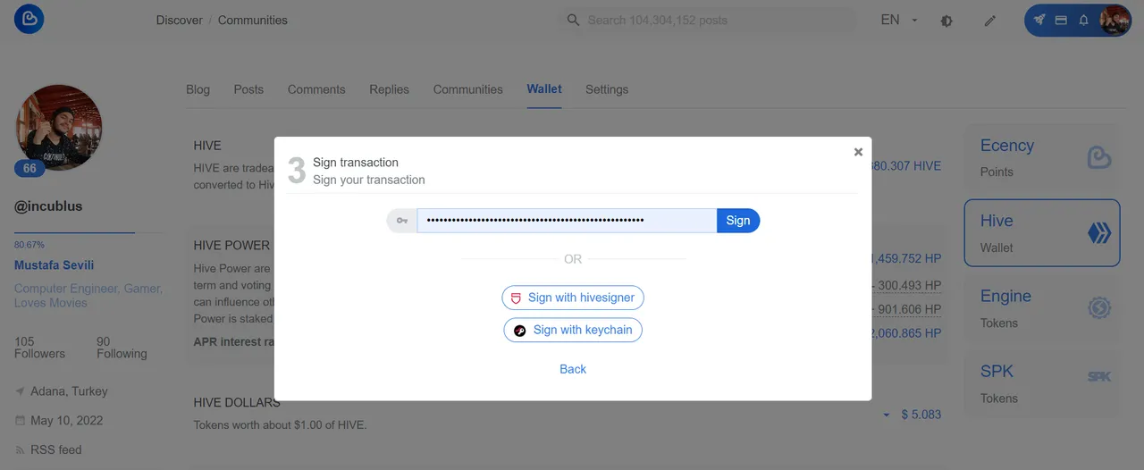1144x470 pixels.
Task: Open the Posts tab
Action: click(248, 89)
